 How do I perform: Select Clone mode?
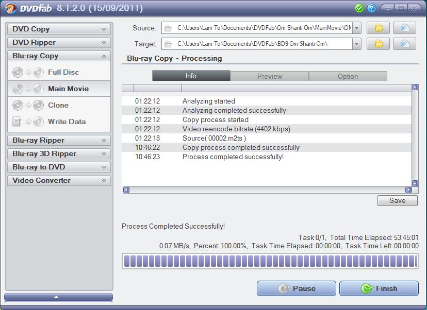(x=59, y=105)
